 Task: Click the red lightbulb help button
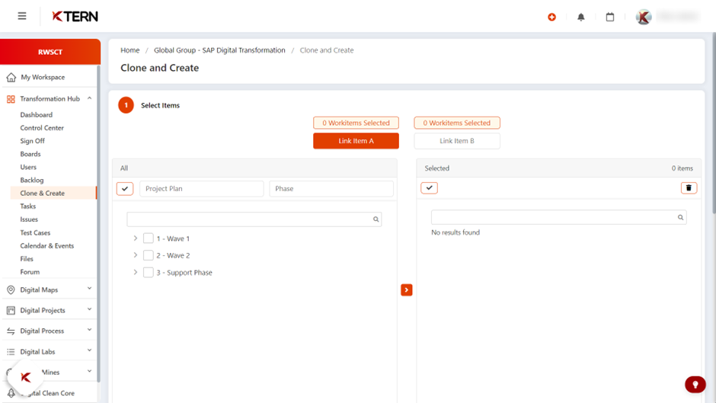point(695,384)
